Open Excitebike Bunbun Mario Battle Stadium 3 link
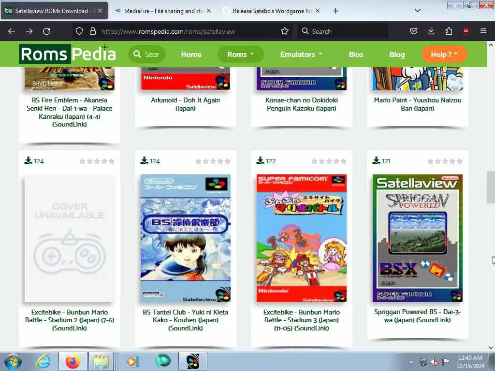The height and width of the screenshot is (371, 495). [302, 320]
